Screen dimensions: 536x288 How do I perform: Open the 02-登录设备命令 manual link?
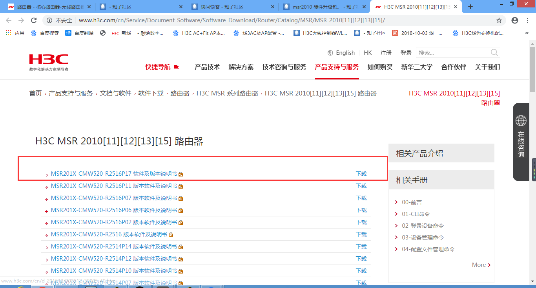pyautogui.click(x=423, y=226)
